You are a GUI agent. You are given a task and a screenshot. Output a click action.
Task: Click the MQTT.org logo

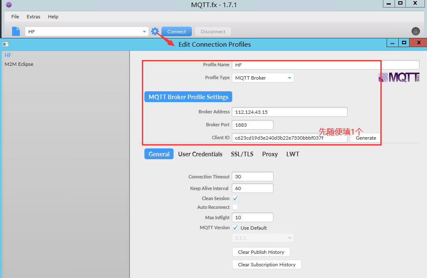point(399,78)
